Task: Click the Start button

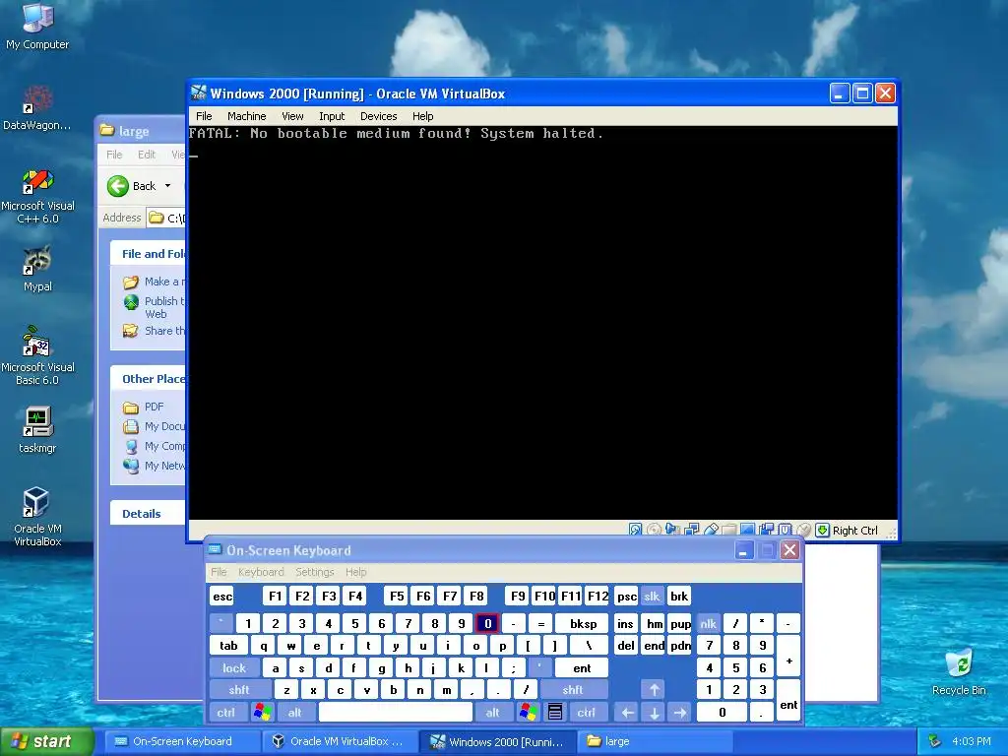Action: click(47, 742)
